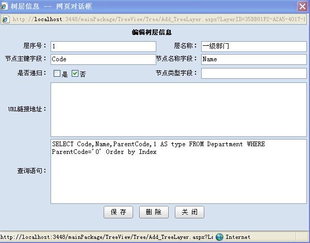Click the URL链接地址 label
Image resolution: width=310 pixels, height=243 pixels.
pos(27,109)
